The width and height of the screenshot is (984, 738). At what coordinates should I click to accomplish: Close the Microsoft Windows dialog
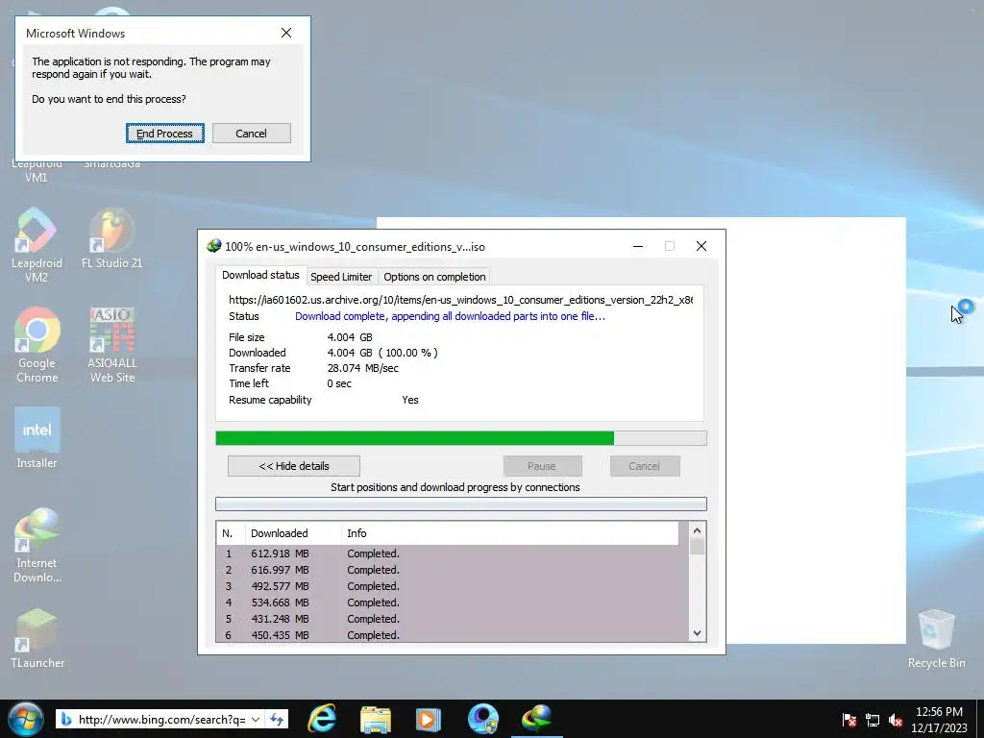pos(286,33)
